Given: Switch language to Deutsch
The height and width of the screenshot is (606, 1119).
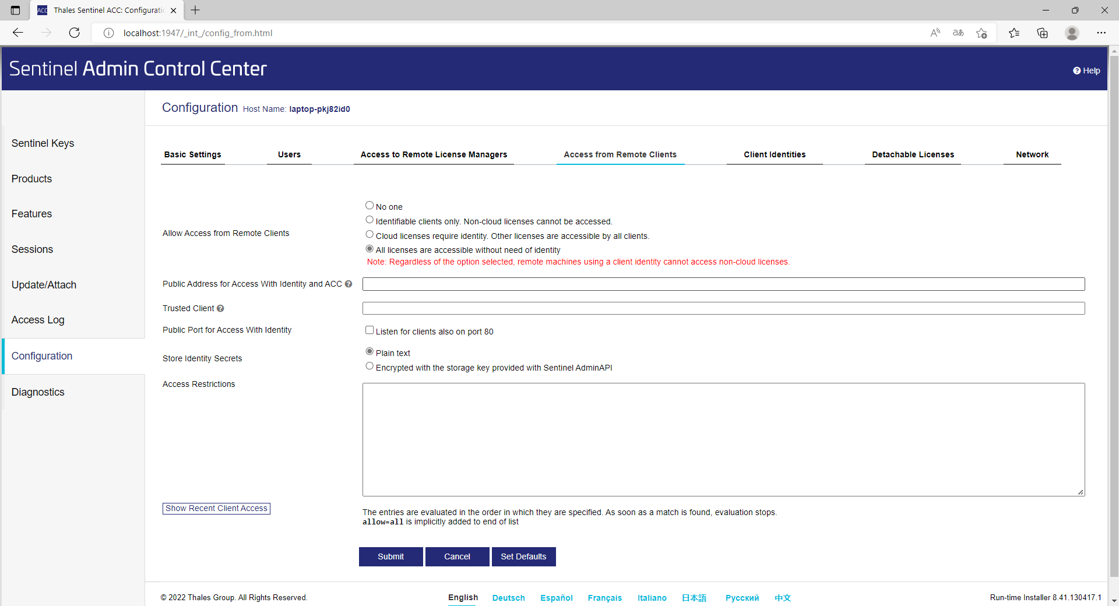Looking at the screenshot, I should pos(508,598).
